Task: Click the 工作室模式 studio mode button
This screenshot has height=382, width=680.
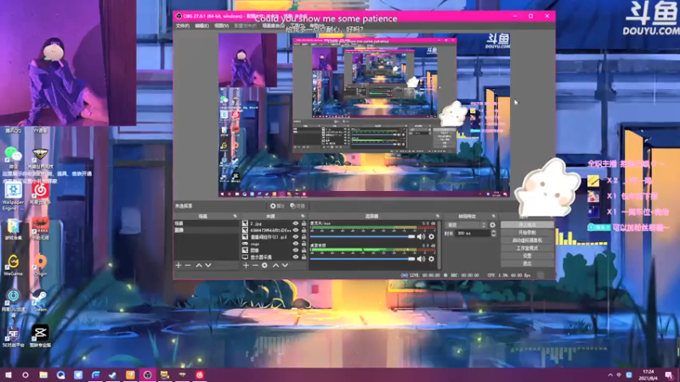Action: tap(527, 248)
